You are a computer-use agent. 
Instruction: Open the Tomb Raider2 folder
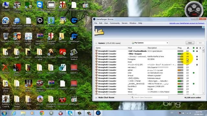point(17,101)
